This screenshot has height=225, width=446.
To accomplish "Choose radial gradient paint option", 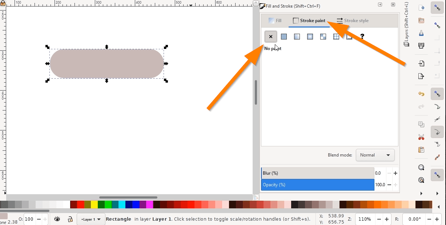I will tap(310, 37).
